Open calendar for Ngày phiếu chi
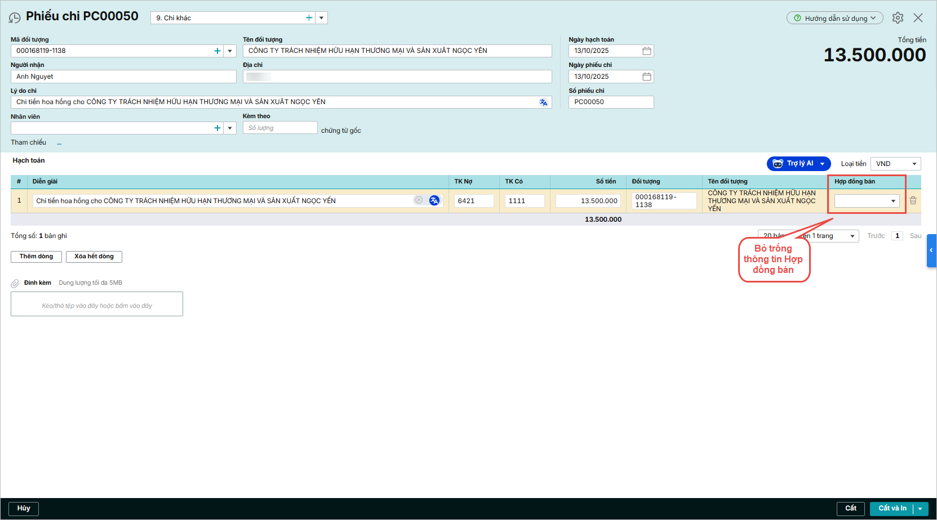Screen dimensions: 937x520 (x=647, y=77)
